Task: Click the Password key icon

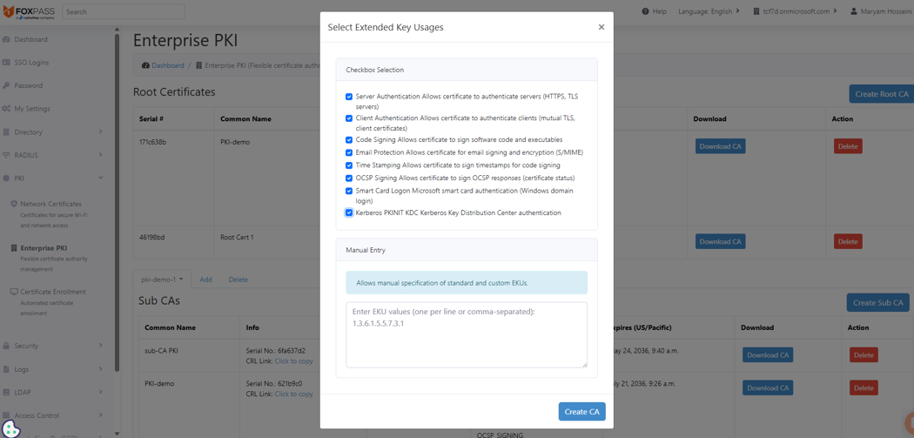Action: (6, 85)
